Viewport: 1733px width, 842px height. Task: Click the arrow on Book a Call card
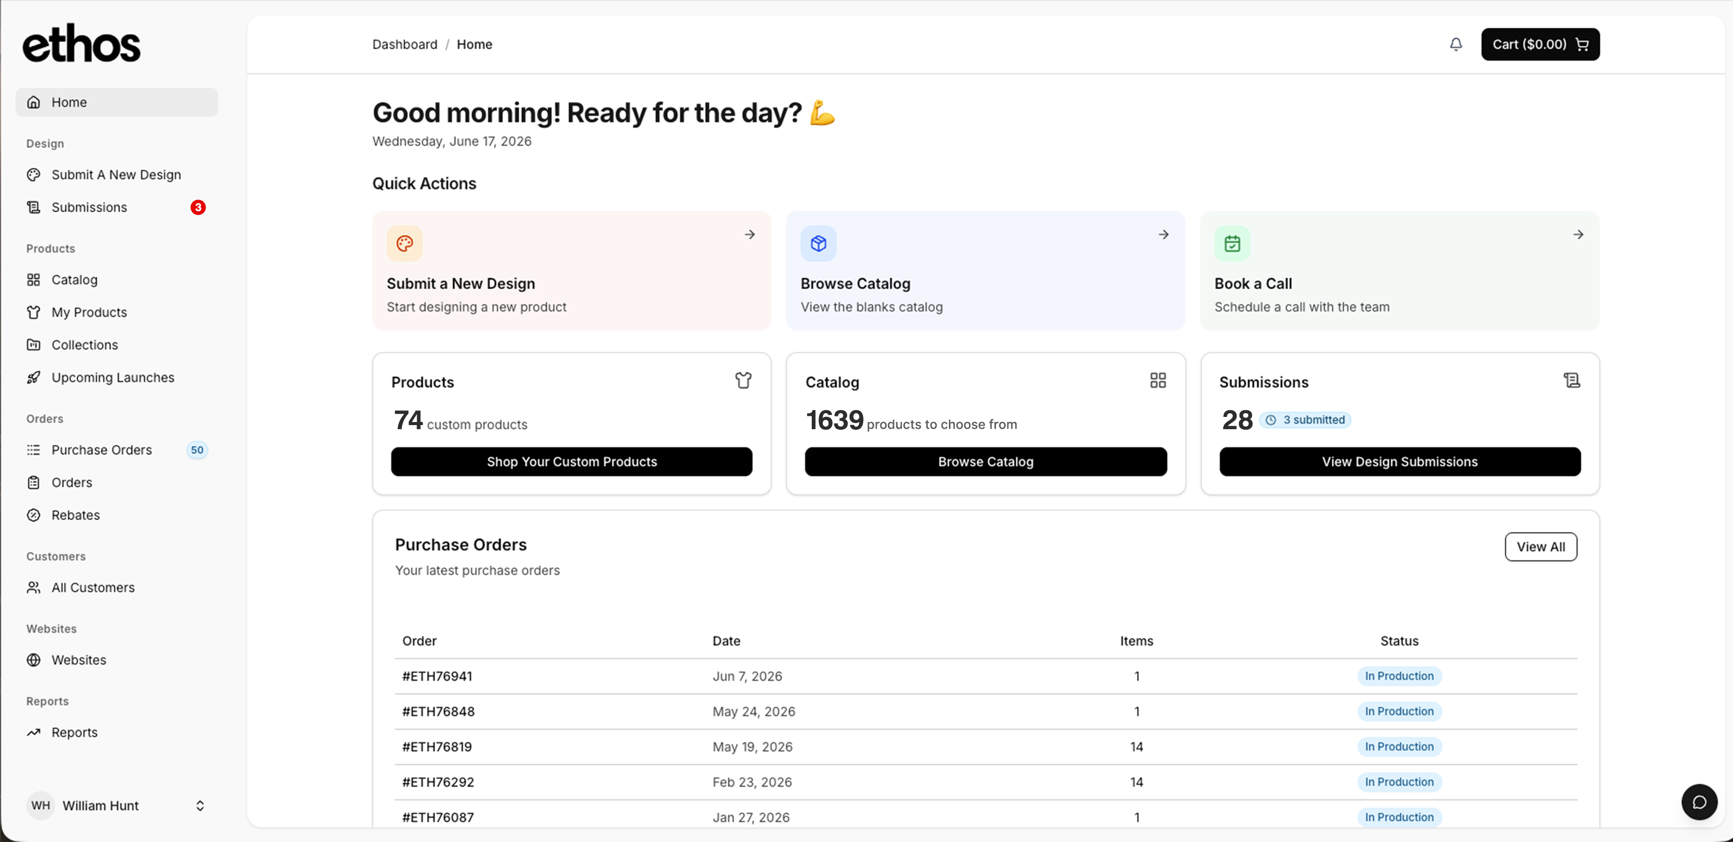[x=1577, y=235]
